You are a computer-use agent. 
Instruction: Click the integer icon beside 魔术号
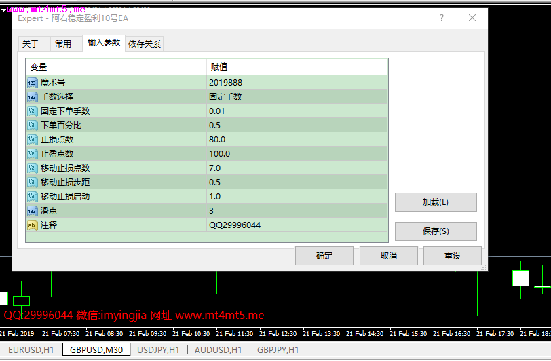32,83
